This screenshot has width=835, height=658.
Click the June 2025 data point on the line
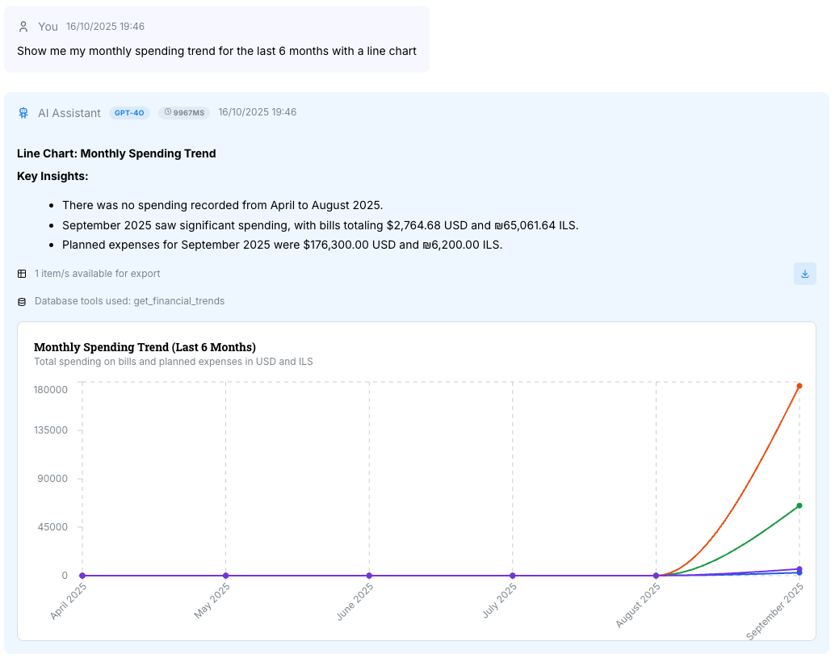pyautogui.click(x=368, y=575)
